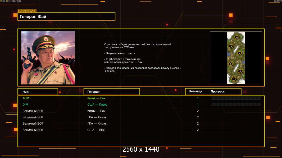282x158 pixels.
Task: Click the 00:00:00 timer at top right
Action: [278, 1]
